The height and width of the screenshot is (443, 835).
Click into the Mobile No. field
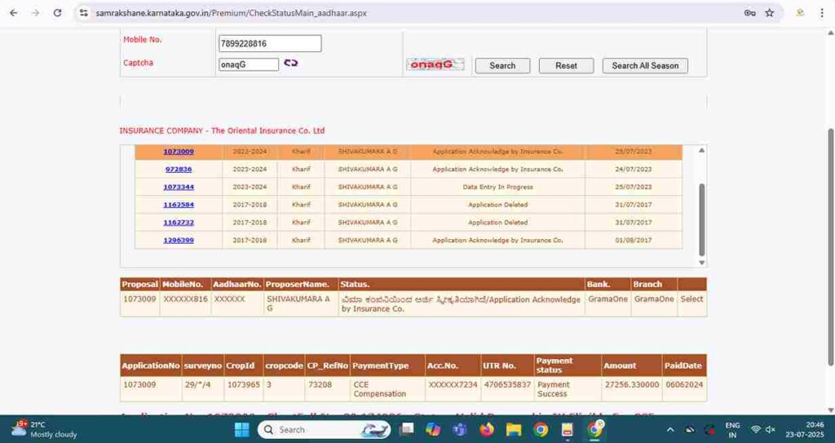pyautogui.click(x=270, y=43)
